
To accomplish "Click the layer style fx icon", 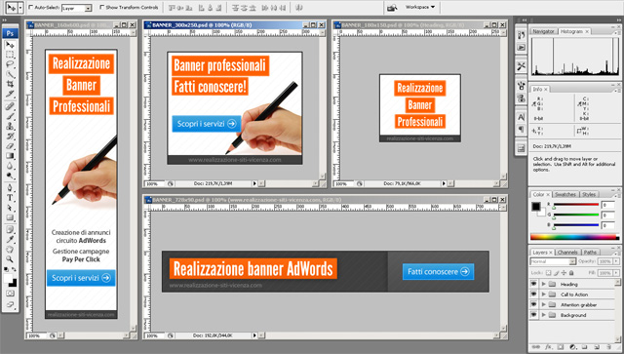I will click(548, 347).
